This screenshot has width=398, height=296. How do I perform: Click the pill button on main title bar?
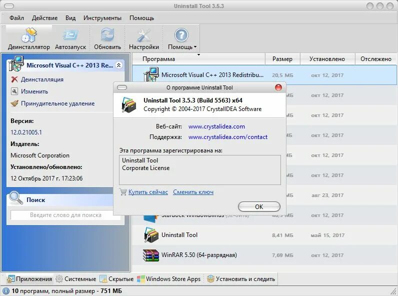9,6
